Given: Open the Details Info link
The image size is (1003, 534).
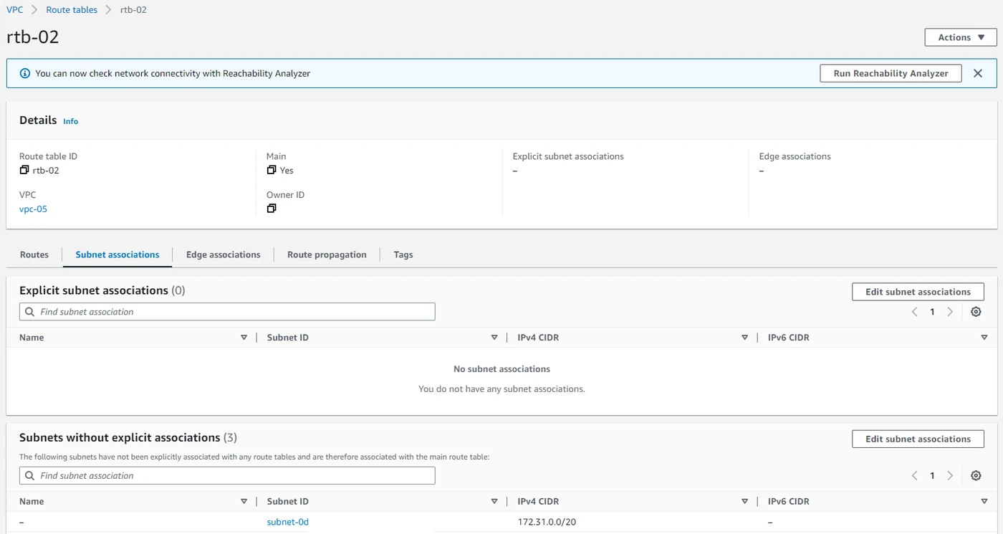Looking at the screenshot, I should (71, 122).
